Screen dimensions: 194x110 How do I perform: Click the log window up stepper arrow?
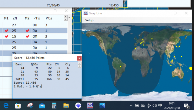65,17
